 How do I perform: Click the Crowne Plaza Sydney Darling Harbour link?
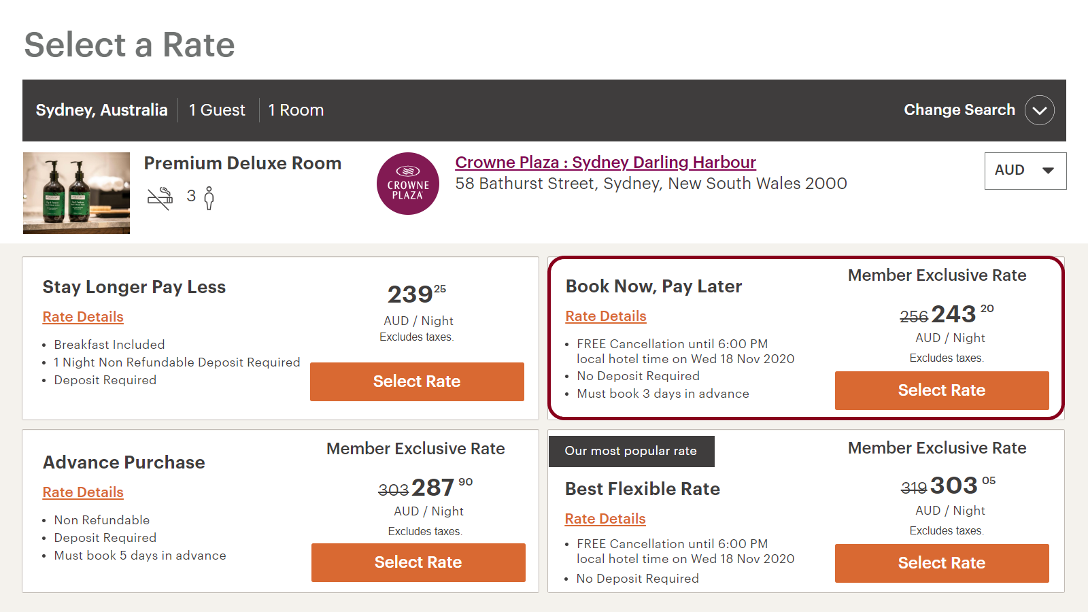605,163
